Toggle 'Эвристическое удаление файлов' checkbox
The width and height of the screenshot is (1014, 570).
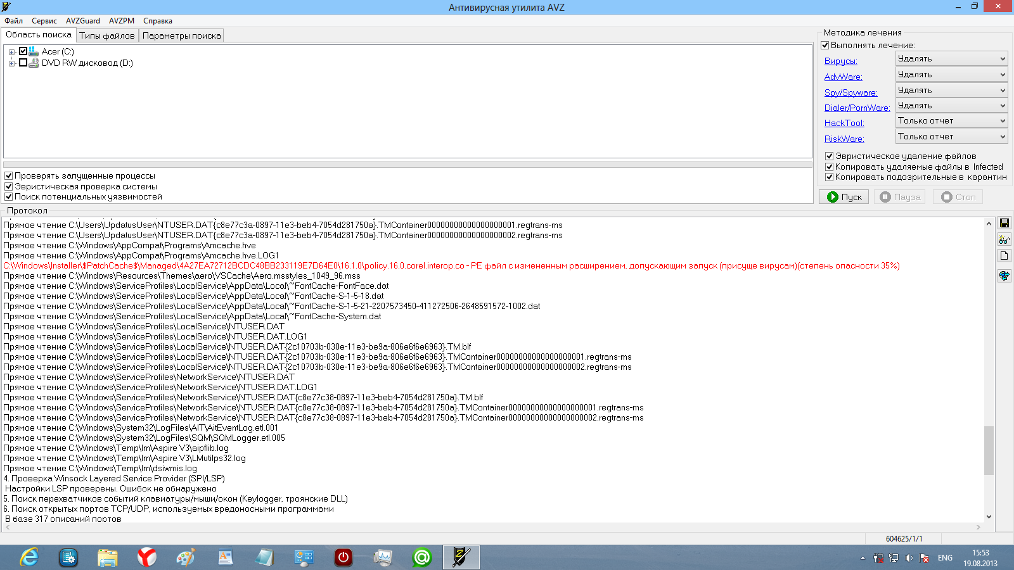829,156
